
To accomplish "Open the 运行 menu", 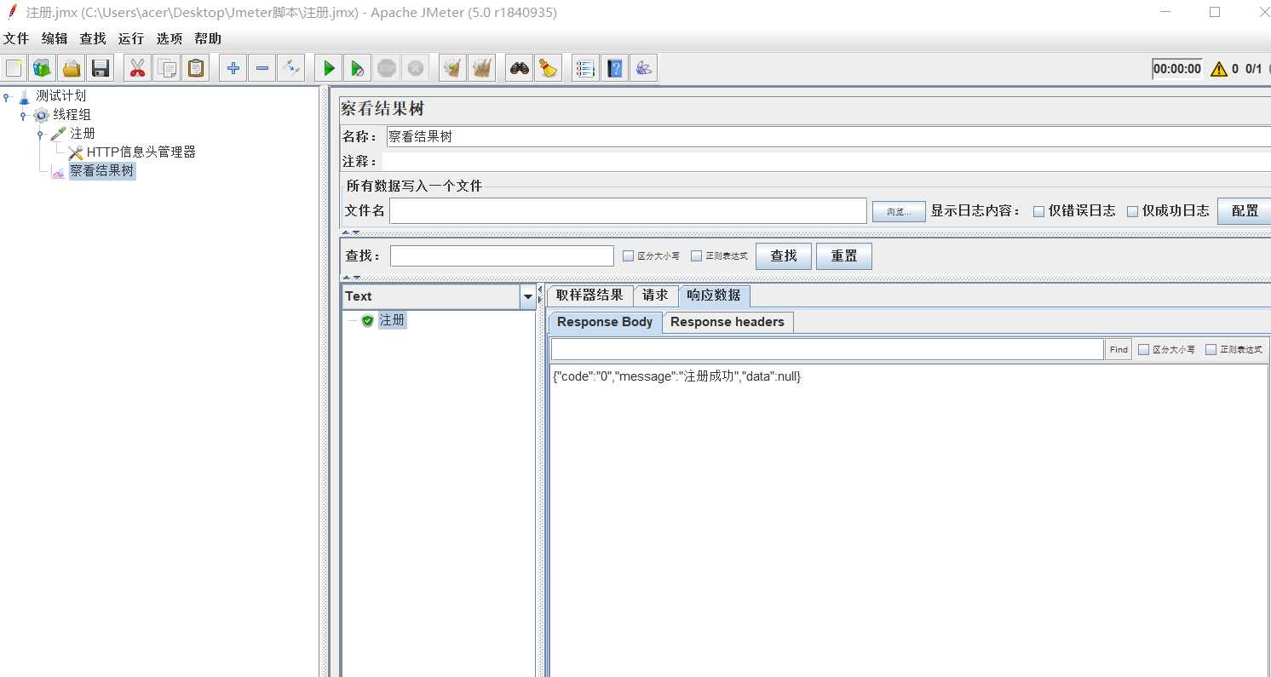I will pos(131,38).
